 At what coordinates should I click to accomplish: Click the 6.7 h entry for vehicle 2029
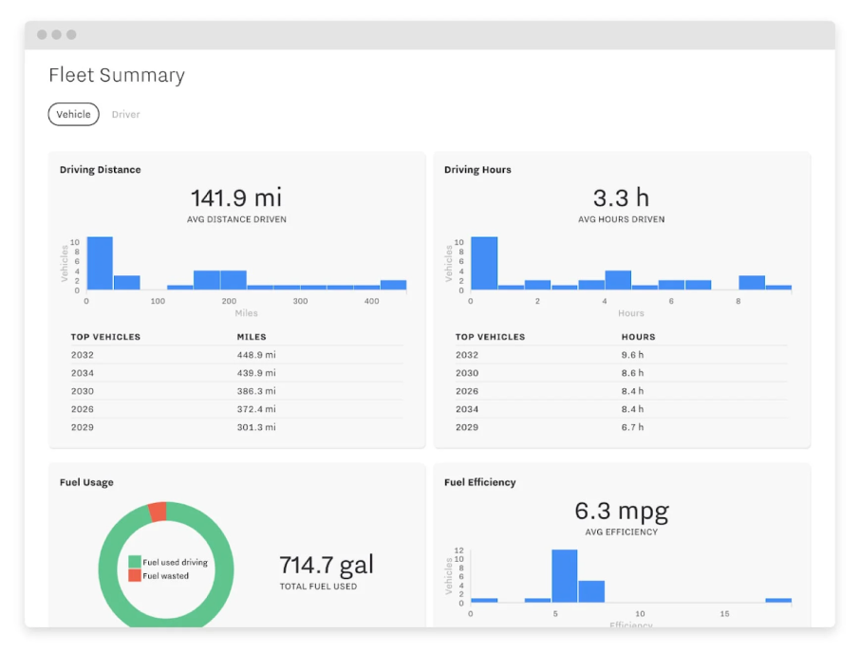(633, 427)
